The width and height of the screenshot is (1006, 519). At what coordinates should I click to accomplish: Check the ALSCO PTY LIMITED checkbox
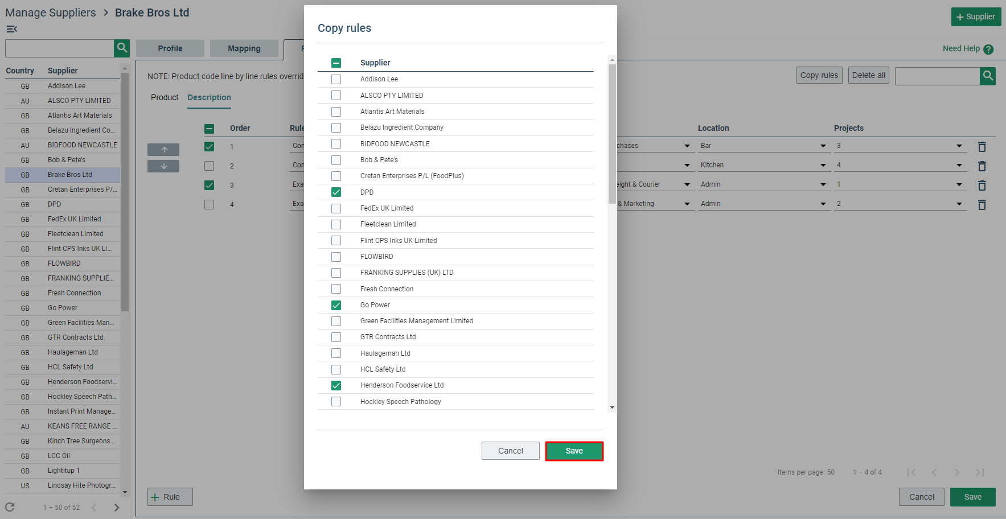point(336,96)
